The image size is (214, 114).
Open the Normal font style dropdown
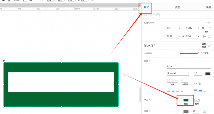pos(178,73)
